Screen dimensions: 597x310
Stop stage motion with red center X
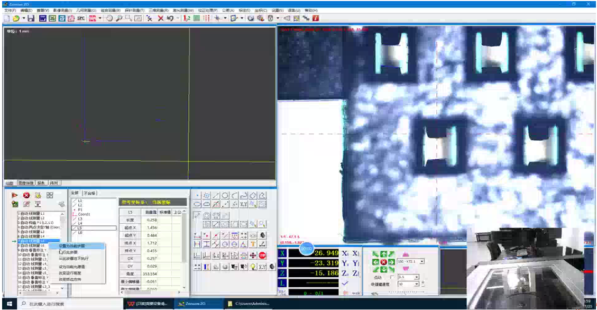coord(383,262)
